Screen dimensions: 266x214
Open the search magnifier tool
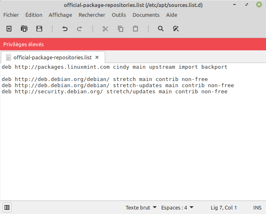point(161,29)
